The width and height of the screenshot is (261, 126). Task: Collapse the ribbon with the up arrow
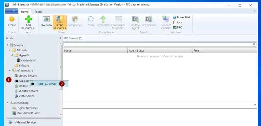tap(255, 11)
